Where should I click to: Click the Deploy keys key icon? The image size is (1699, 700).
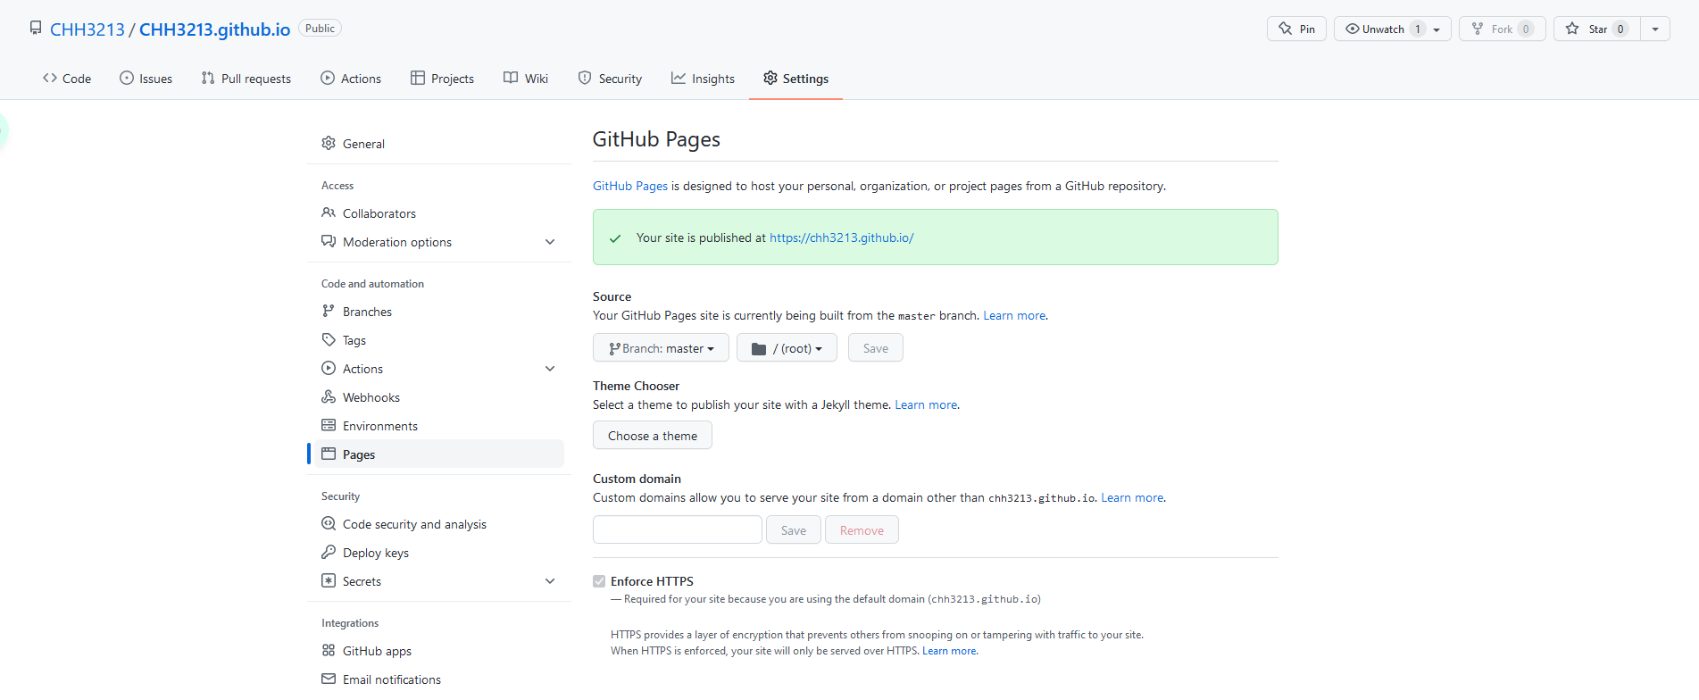click(329, 552)
